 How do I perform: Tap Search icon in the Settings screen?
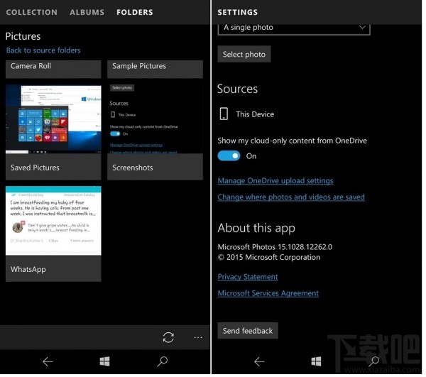pos(374,361)
